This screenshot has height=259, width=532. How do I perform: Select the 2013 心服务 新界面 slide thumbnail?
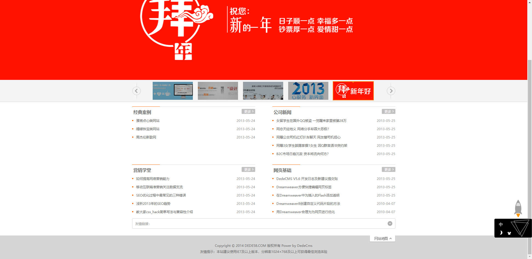(308, 91)
